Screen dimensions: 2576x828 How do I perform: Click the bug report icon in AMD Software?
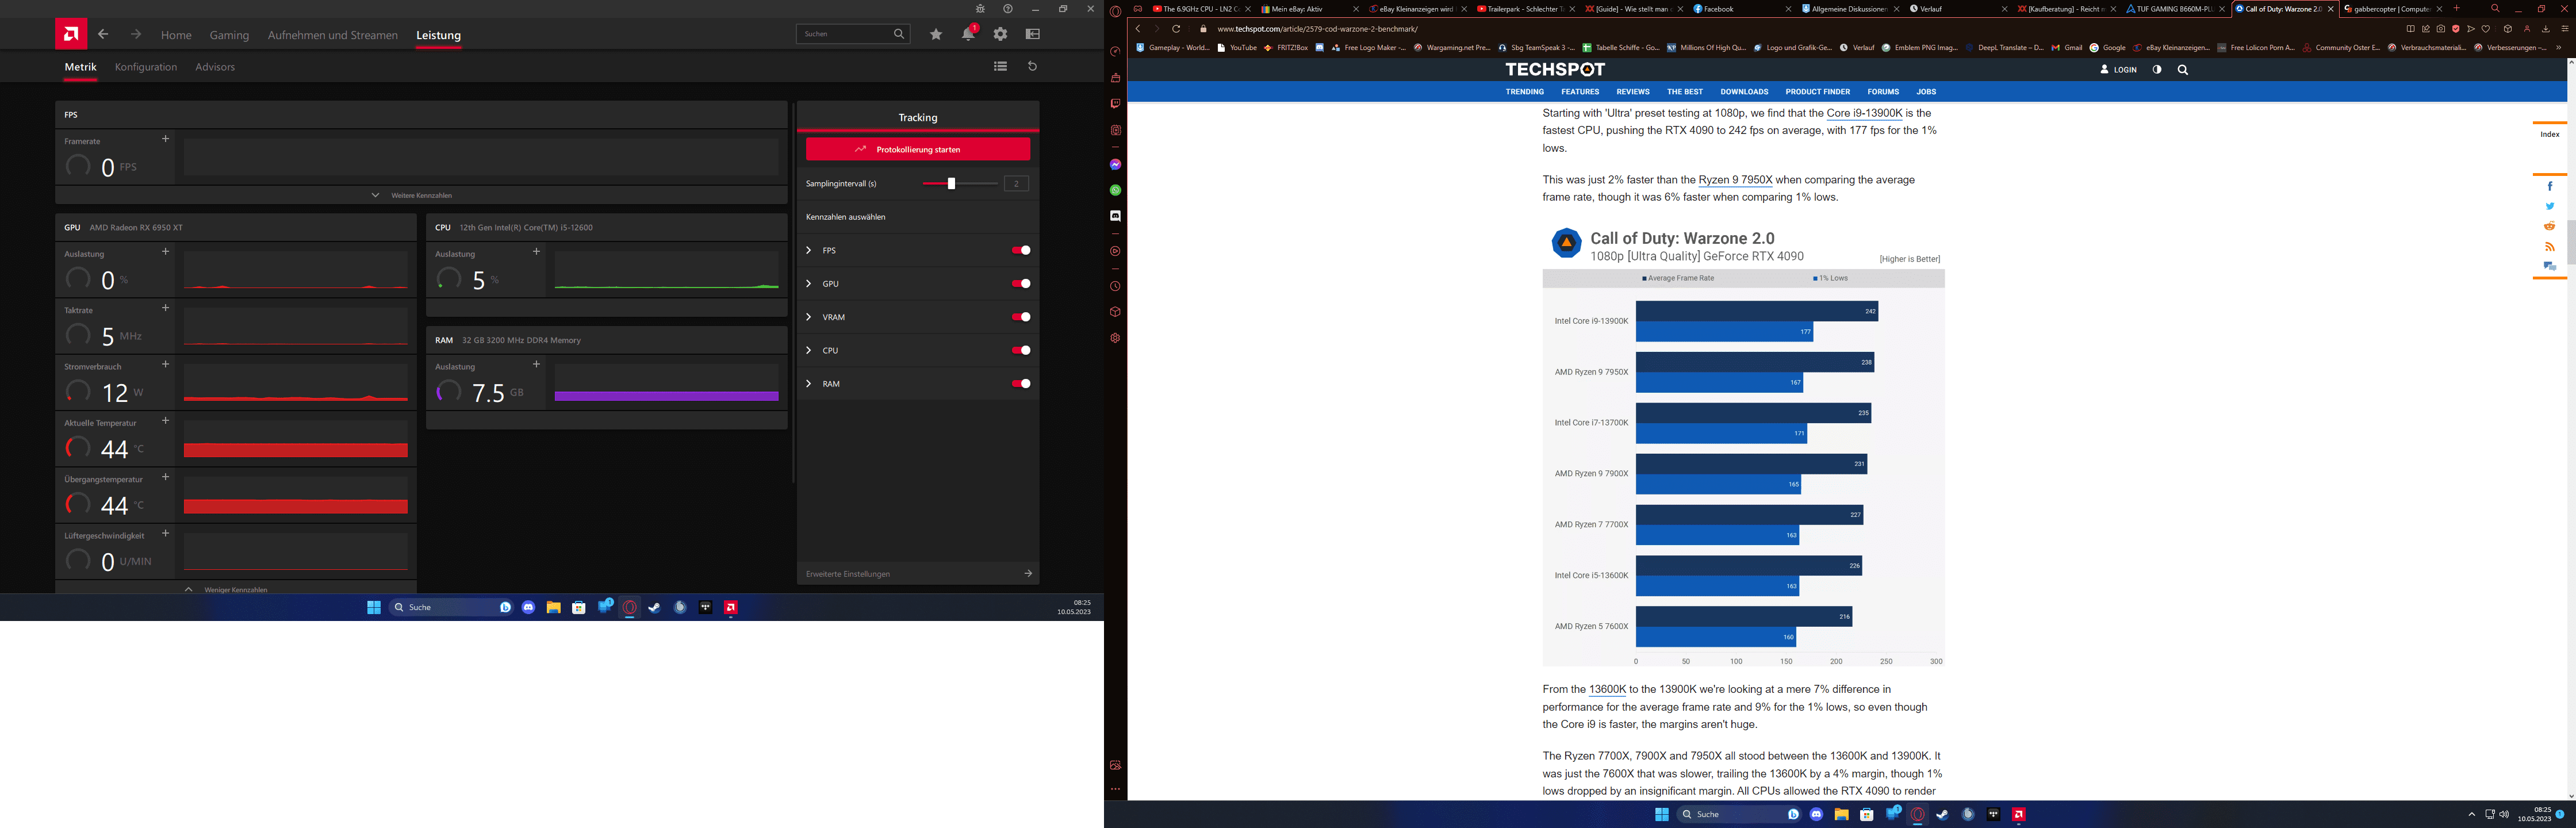pyautogui.click(x=980, y=9)
